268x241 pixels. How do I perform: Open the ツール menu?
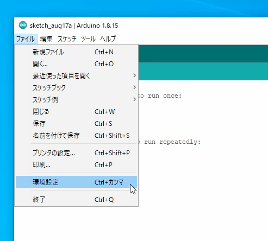coord(88,39)
